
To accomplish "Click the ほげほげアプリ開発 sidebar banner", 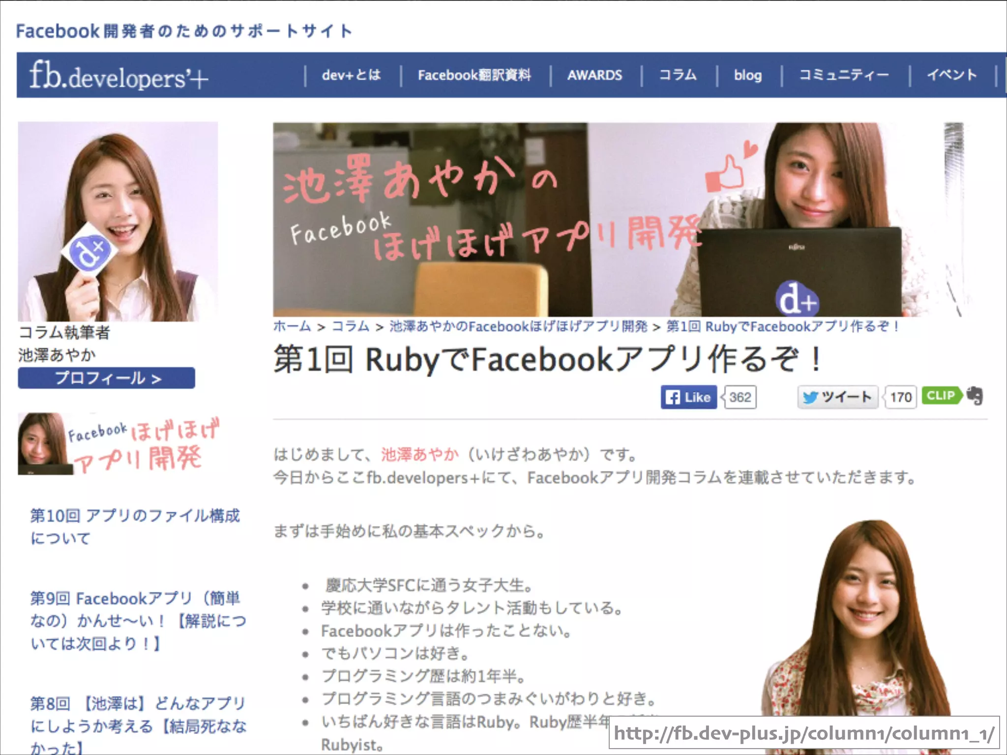I will [119, 444].
